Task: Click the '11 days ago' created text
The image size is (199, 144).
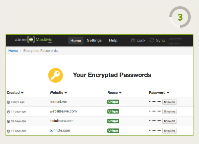Action: (18, 112)
